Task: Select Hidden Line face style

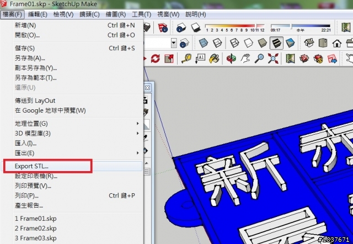Action: (x=248, y=43)
